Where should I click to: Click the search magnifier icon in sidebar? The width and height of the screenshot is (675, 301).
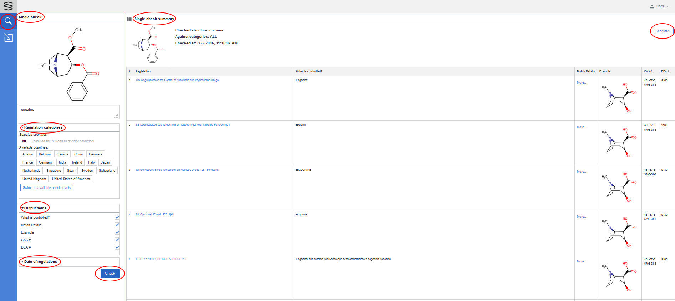pos(8,21)
